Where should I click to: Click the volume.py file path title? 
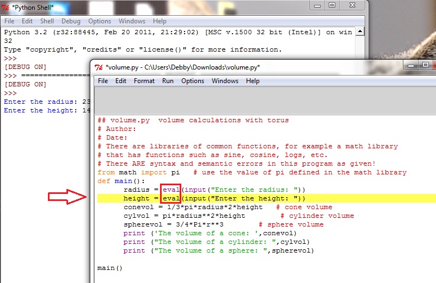tap(183, 67)
